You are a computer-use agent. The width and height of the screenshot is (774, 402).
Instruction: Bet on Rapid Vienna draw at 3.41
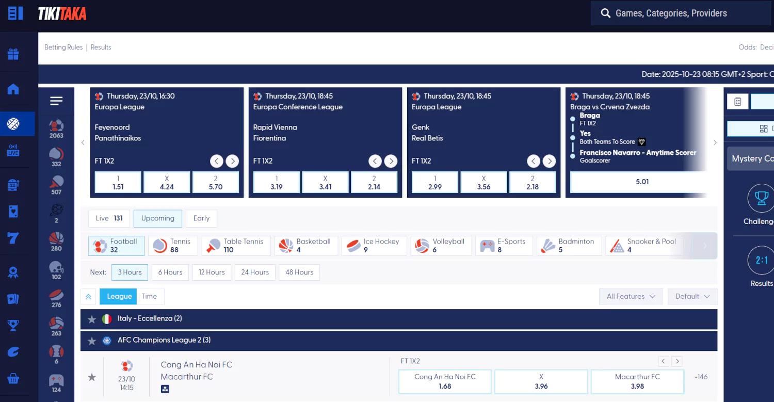[325, 183]
